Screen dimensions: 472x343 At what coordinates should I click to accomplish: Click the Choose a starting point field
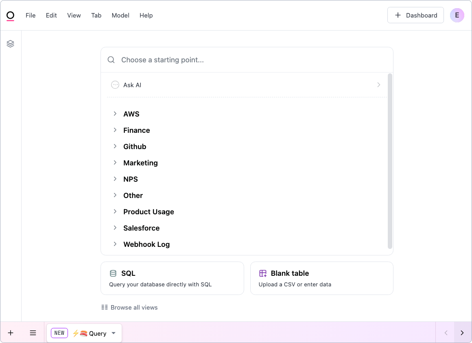(247, 59)
